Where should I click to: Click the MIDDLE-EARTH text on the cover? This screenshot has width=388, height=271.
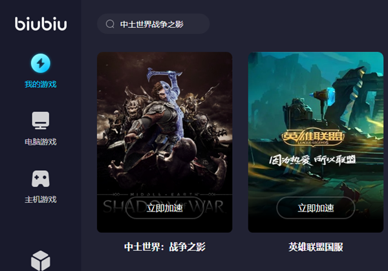pos(164,195)
